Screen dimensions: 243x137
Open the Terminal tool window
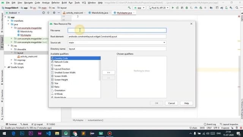(11, 124)
